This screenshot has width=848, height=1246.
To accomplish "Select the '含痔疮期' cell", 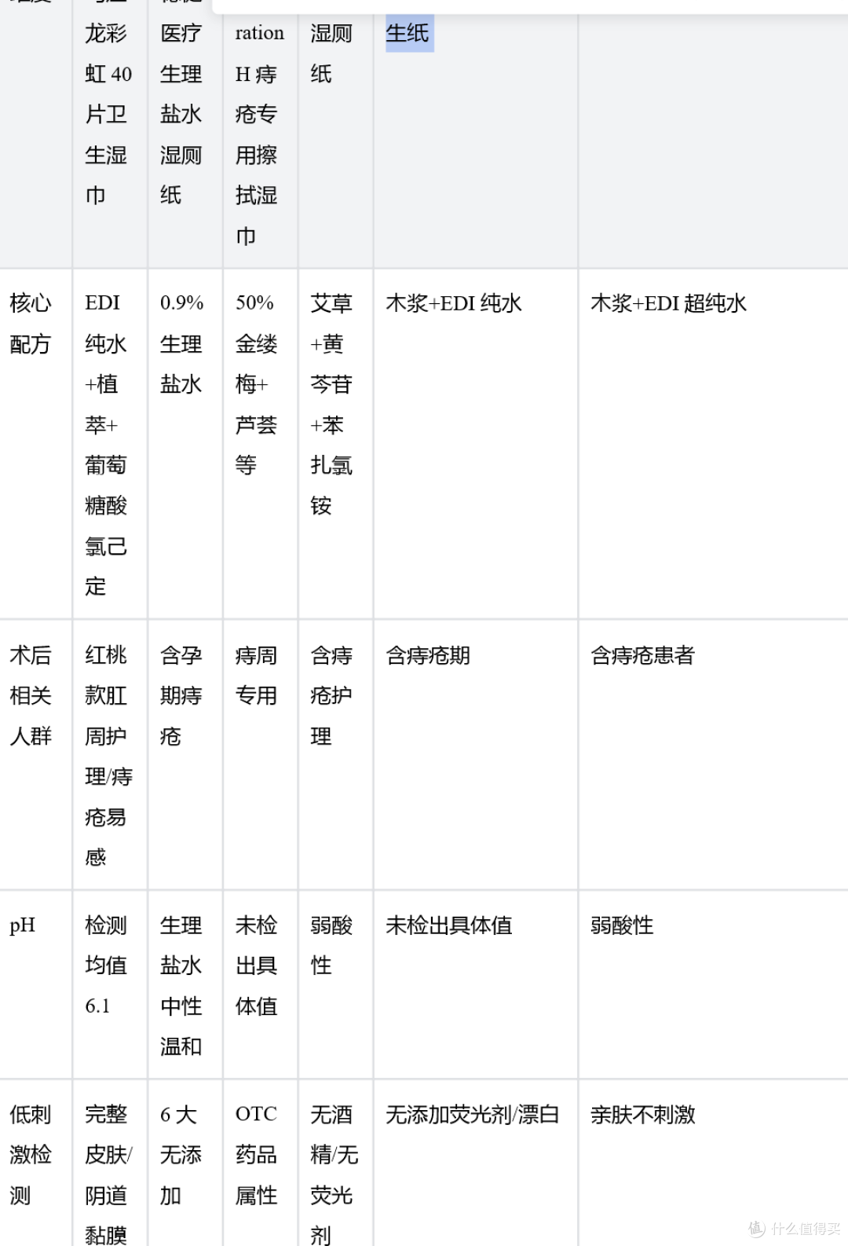I will 476,755.
